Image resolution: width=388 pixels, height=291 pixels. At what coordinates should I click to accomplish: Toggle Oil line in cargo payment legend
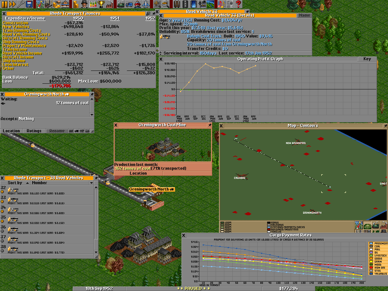coord(378,252)
